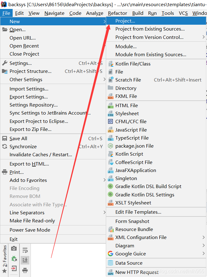
Task: Select Invalidate Caches / Restart...
Action: point(53,155)
